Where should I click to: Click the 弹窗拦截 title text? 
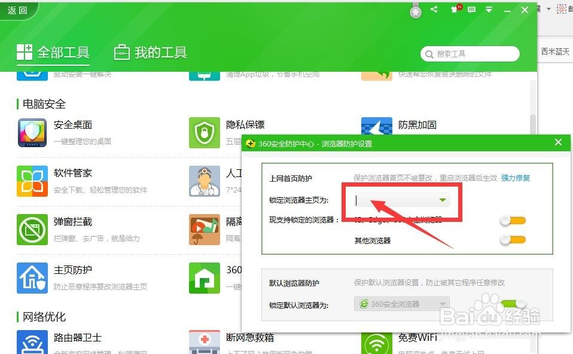73,222
